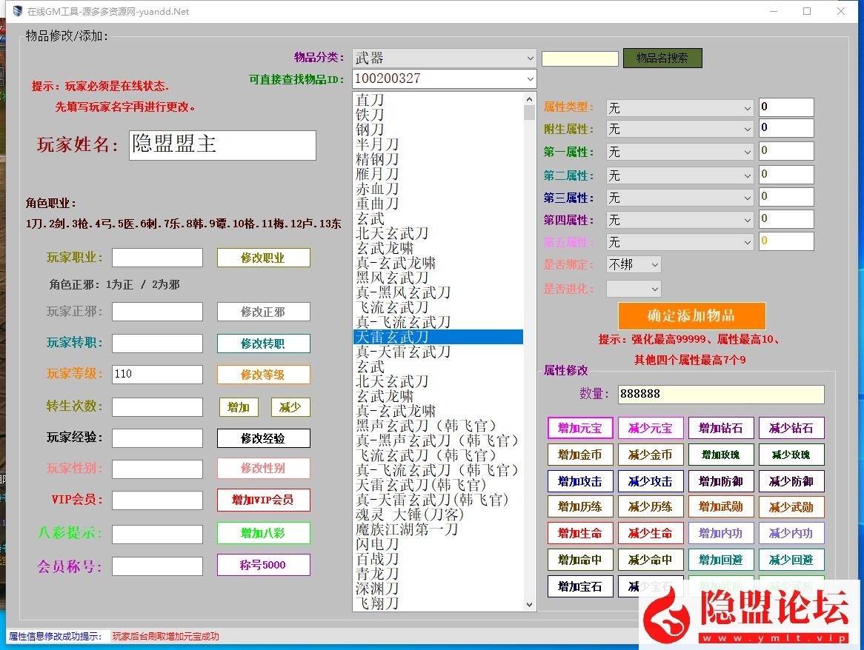Click the 增加VIP会员 button

tap(263, 501)
